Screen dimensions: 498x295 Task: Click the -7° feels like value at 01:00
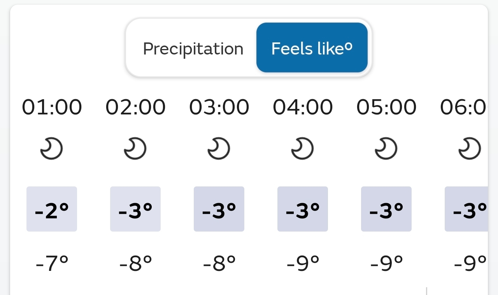52,264
